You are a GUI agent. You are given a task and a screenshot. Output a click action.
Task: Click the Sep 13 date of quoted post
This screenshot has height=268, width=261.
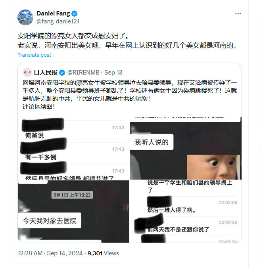tap(113, 73)
